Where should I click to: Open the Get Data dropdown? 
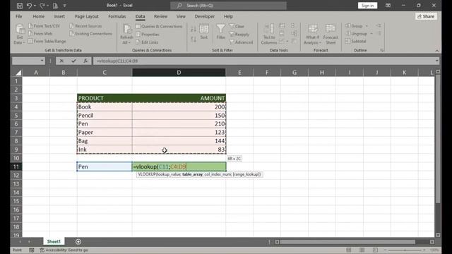[x=20, y=35]
